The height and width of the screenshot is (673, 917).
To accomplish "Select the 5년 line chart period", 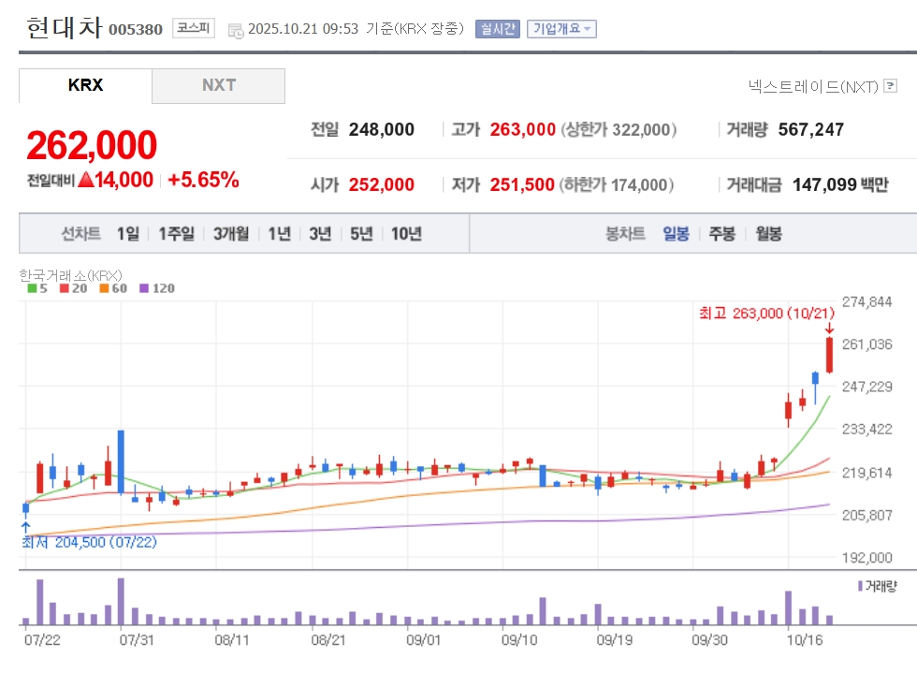I will tap(361, 233).
